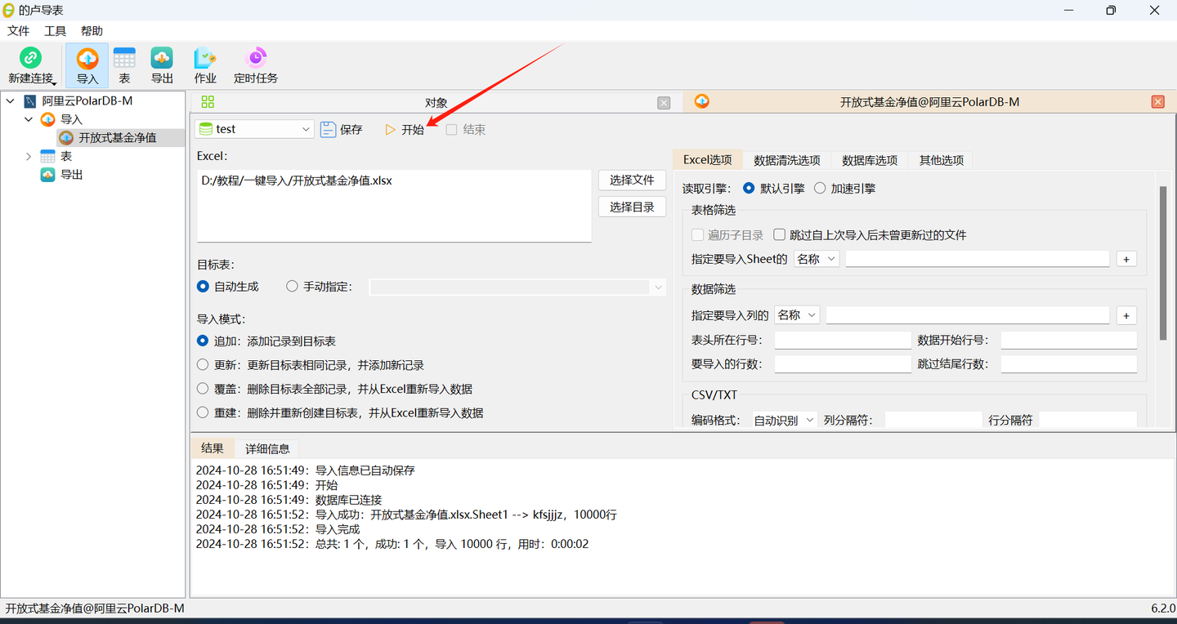Screen dimensions: 1177x624
Task: Close the 开放式基金净值@阿里云PolarDB-M tab
Action: (1157, 102)
